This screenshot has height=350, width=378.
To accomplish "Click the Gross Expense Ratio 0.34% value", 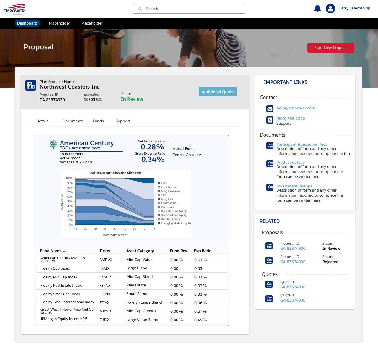I will [x=153, y=159].
